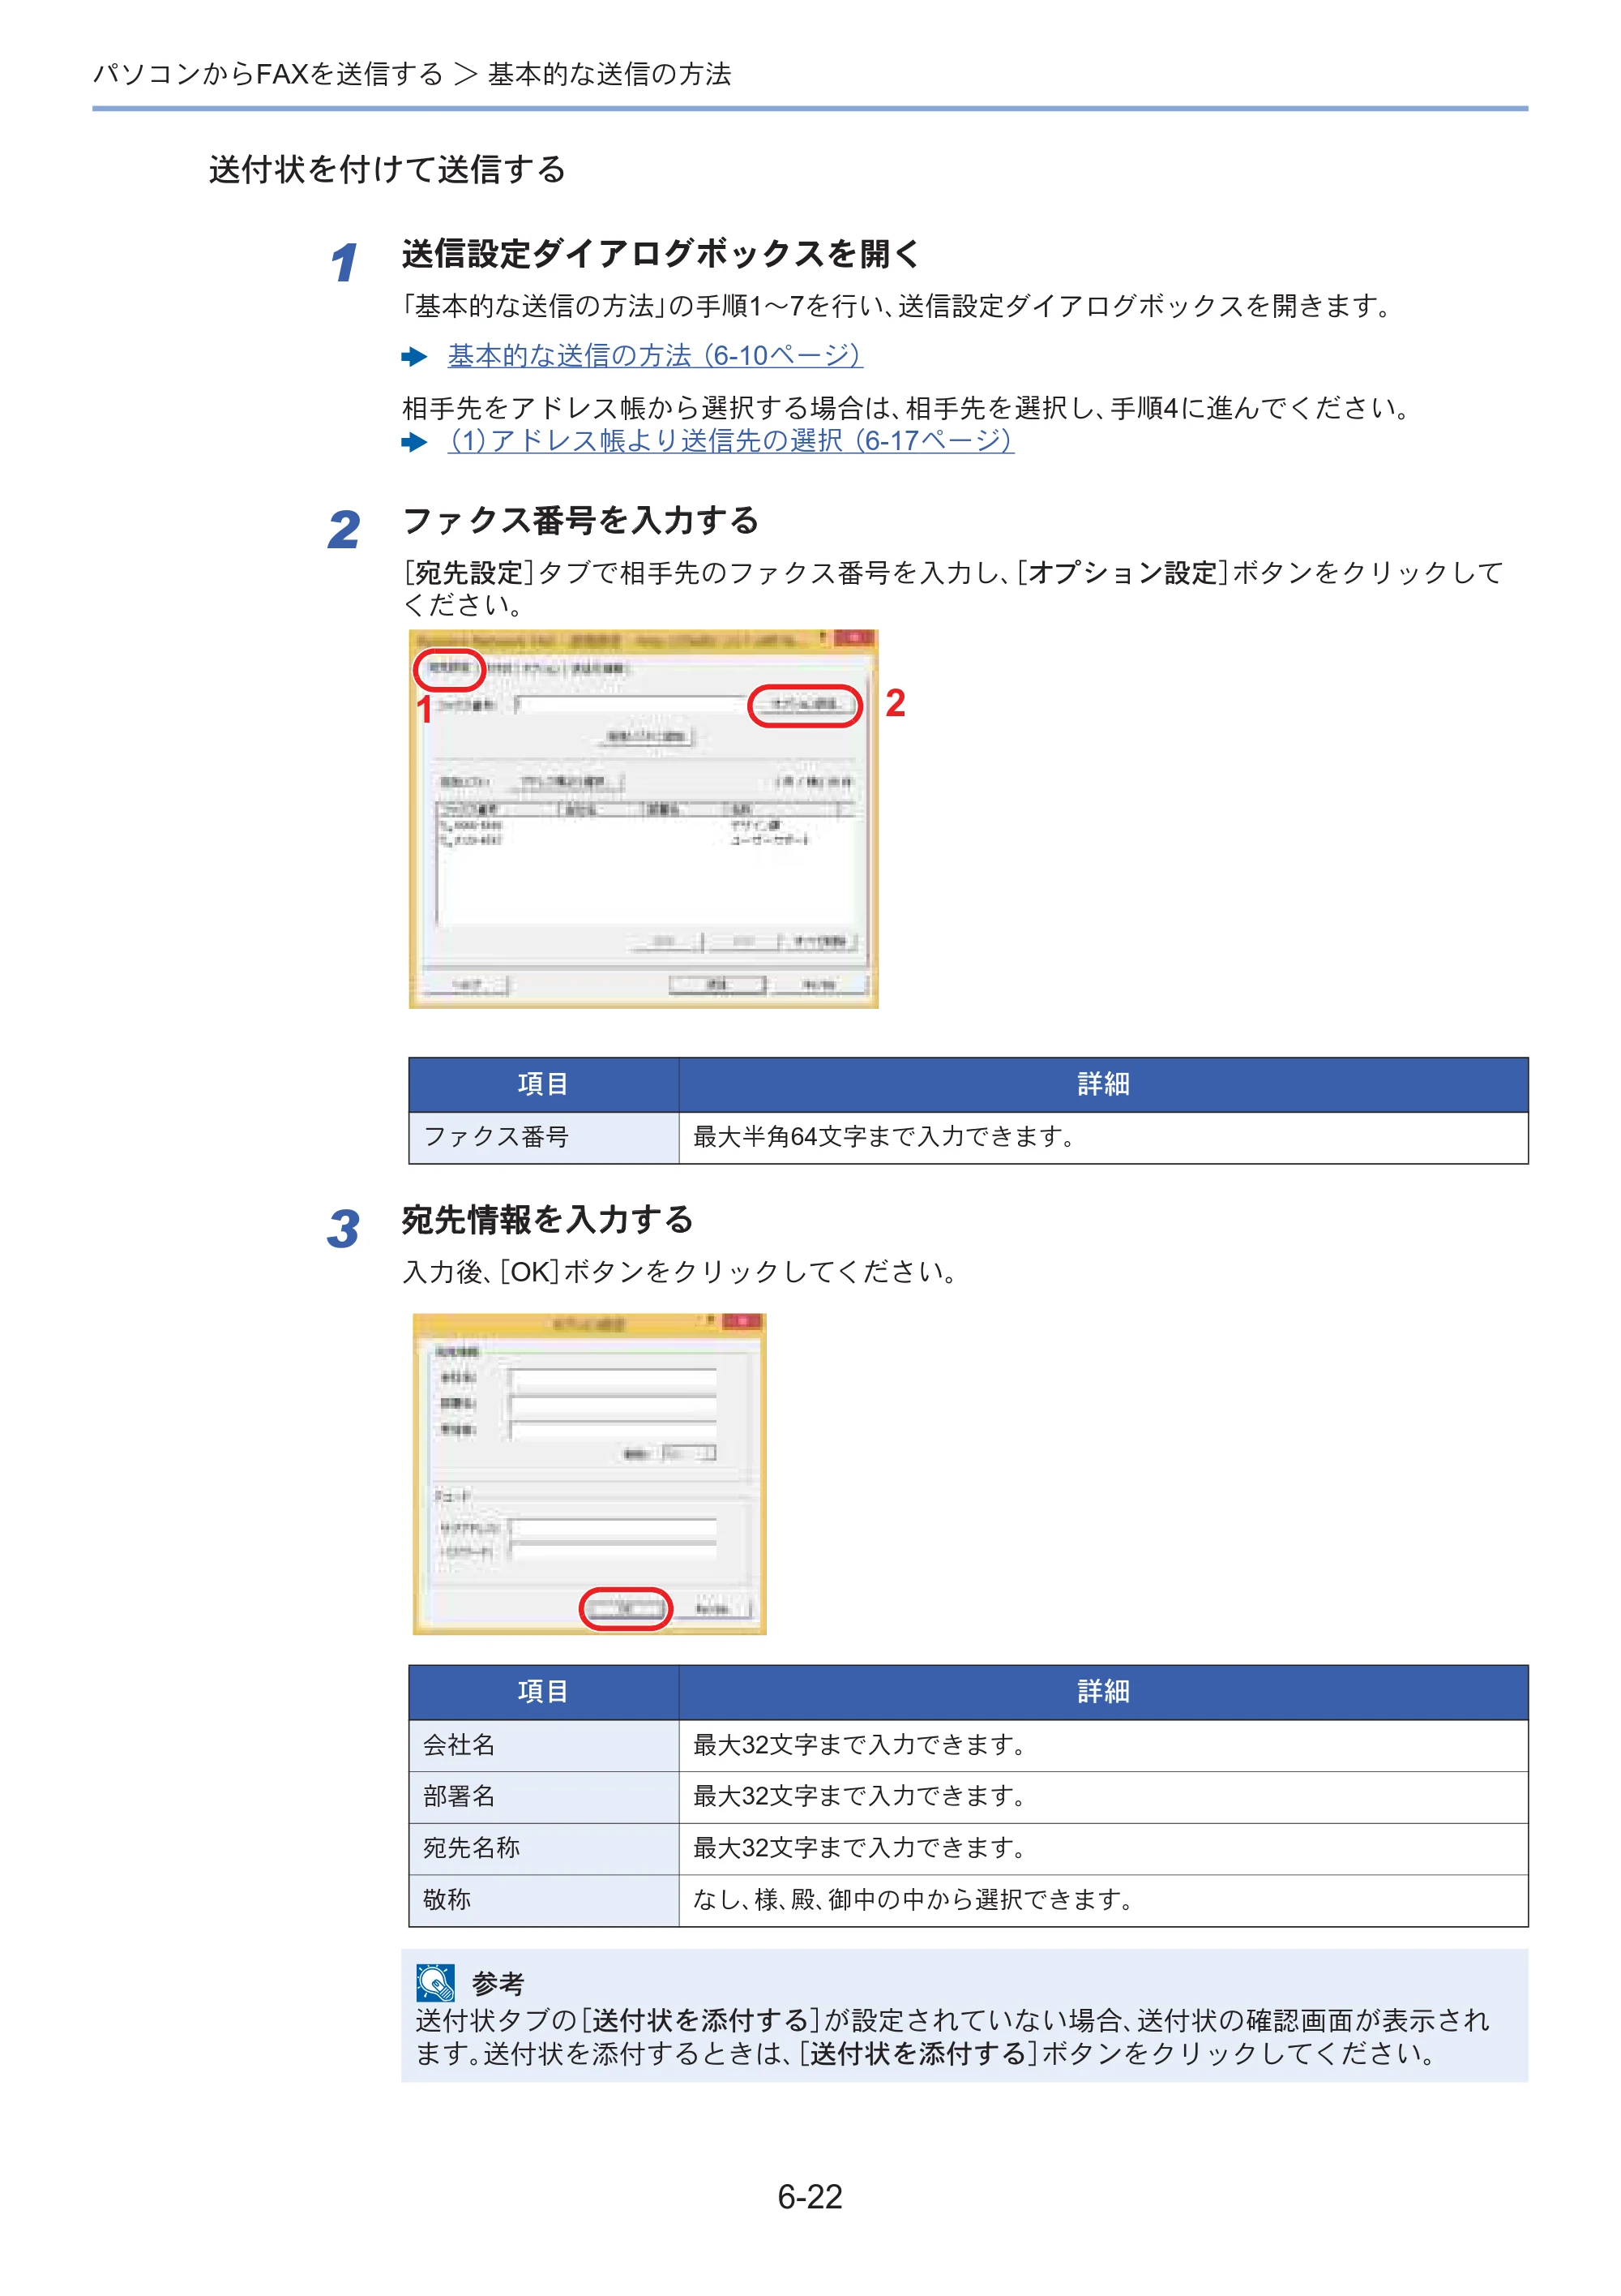This screenshot has width=1621, height=2296.
Task: Follow the アドレス帳より送信先の選択 (6-17ページ) link
Action: [x=730, y=440]
